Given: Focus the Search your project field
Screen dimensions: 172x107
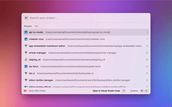Looking at the screenshot, I should tap(86, 18).
